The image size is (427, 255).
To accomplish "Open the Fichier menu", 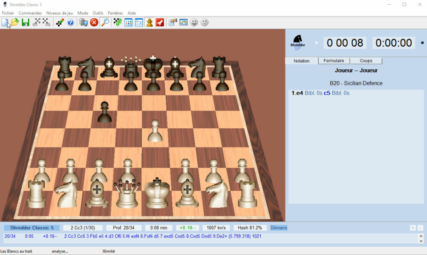I will point(8,13).
